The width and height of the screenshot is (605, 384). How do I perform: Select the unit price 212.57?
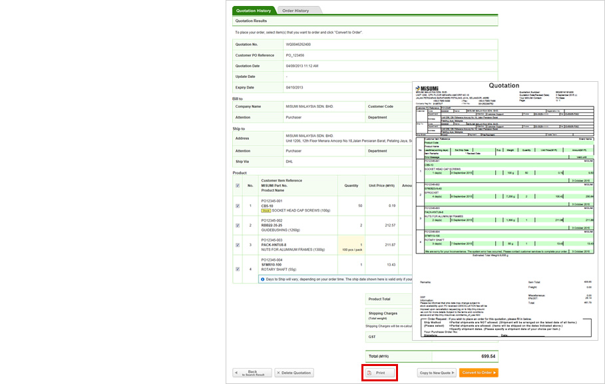tap(390, 226)
